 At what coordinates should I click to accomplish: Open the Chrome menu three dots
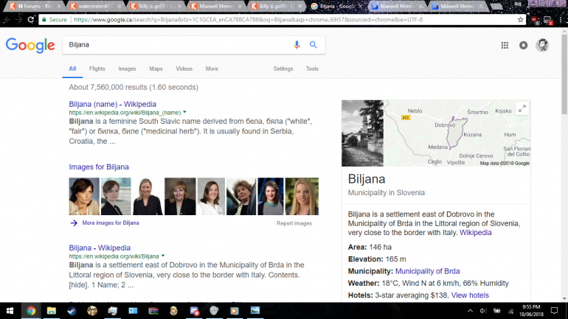(561, 20)
